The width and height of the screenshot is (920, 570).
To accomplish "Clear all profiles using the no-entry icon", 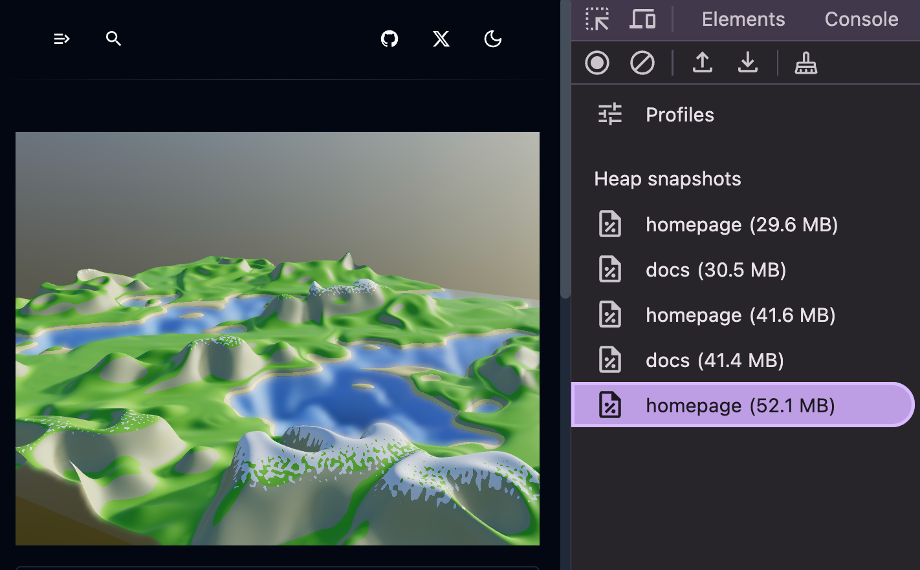I will coord(642,63).
